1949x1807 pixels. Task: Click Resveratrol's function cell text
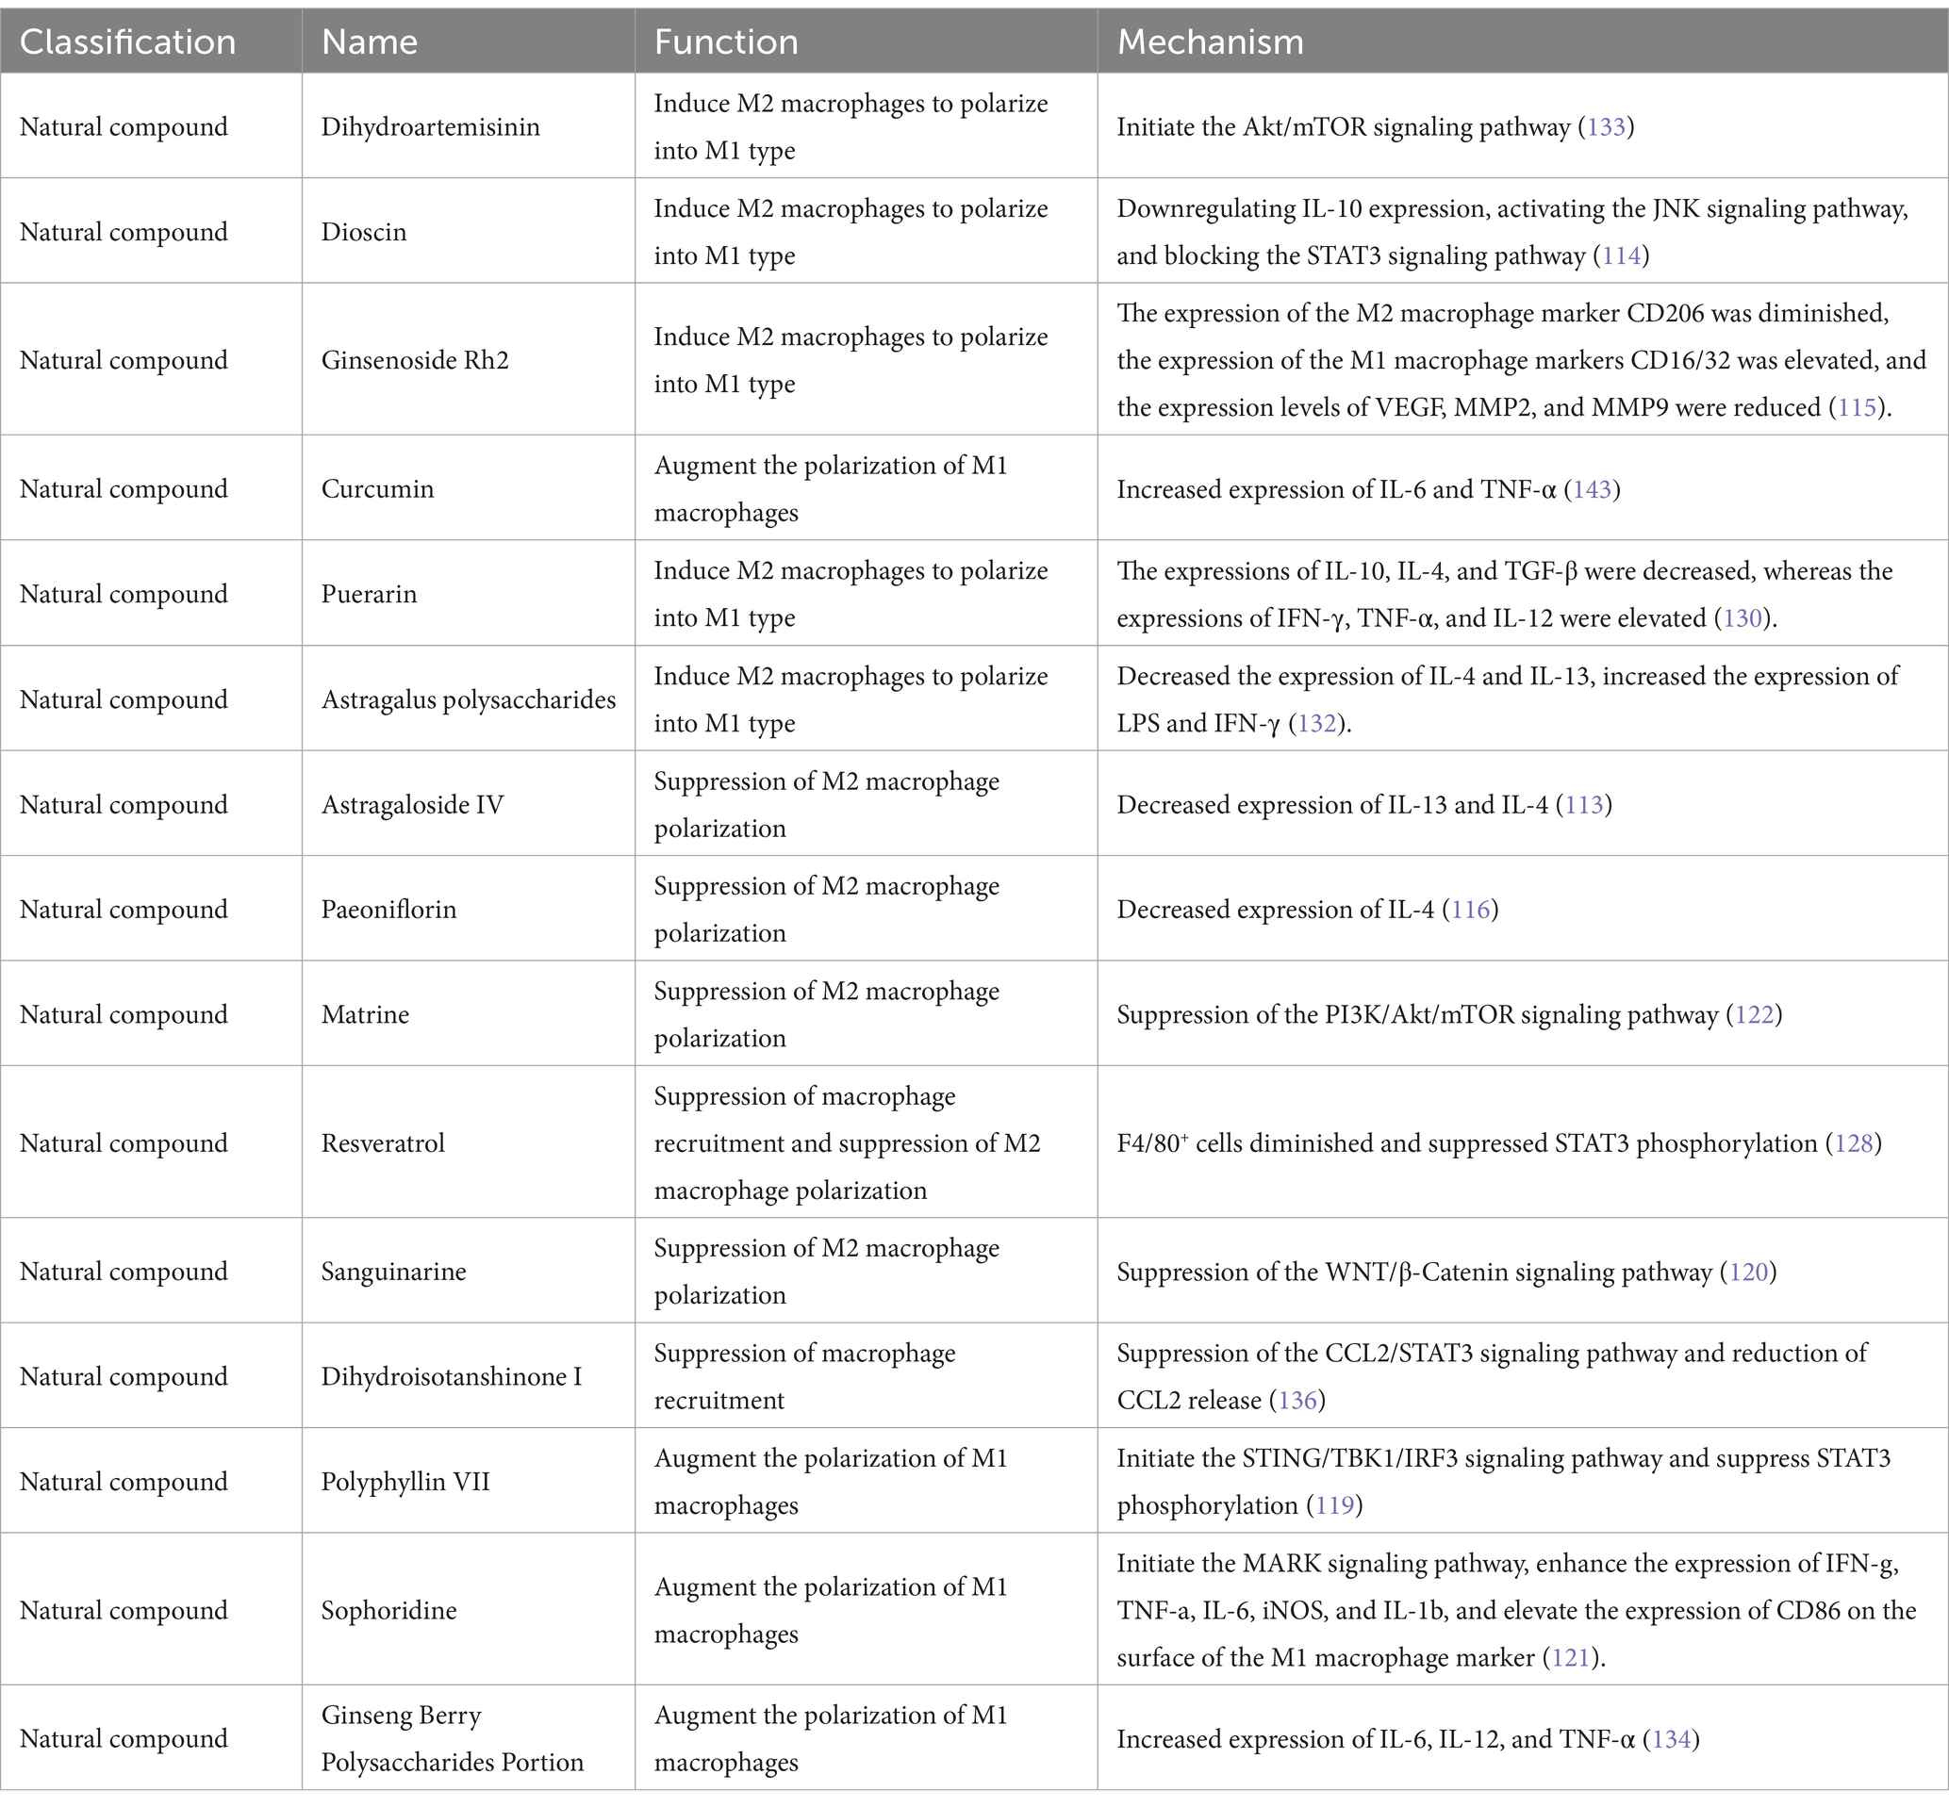click(x=847, y=1143)
